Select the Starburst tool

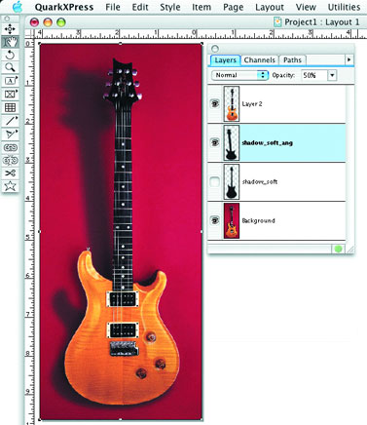click(x=10, y=186)
